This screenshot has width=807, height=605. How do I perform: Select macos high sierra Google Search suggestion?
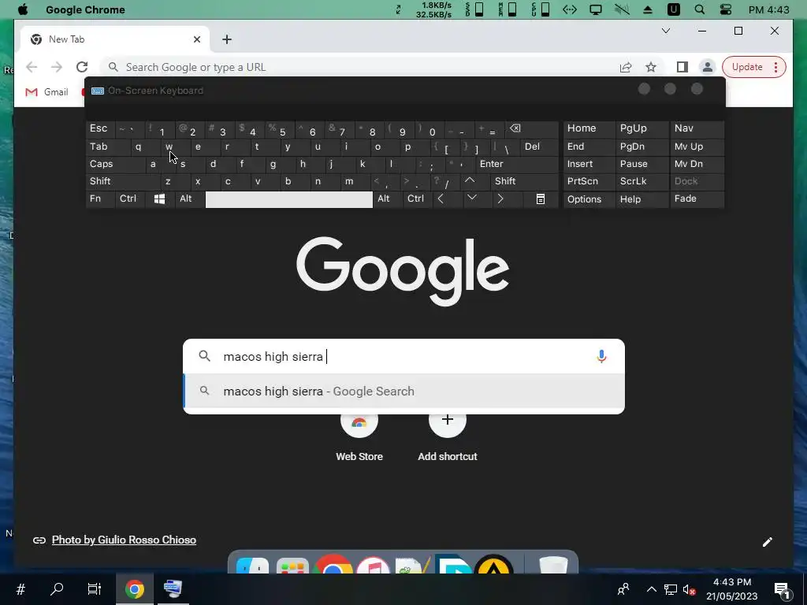(404, 391)
